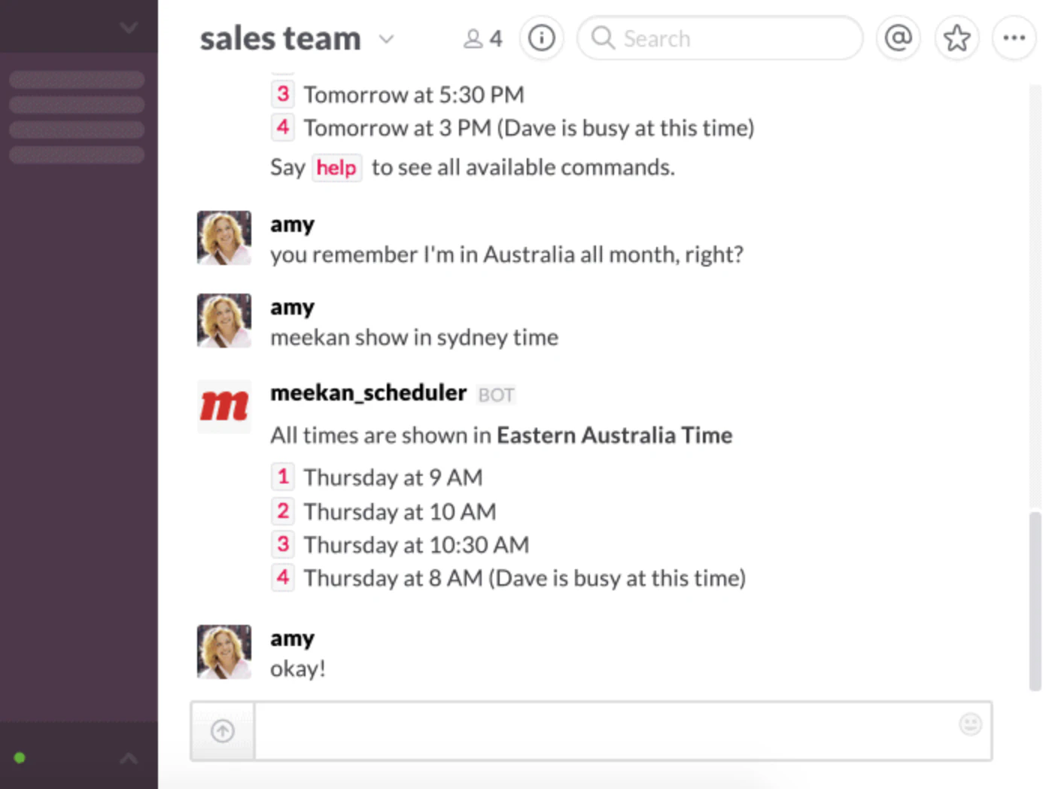Click the green online presence indicator
The image size is (1046, 789).
click(x=20, y=758)
